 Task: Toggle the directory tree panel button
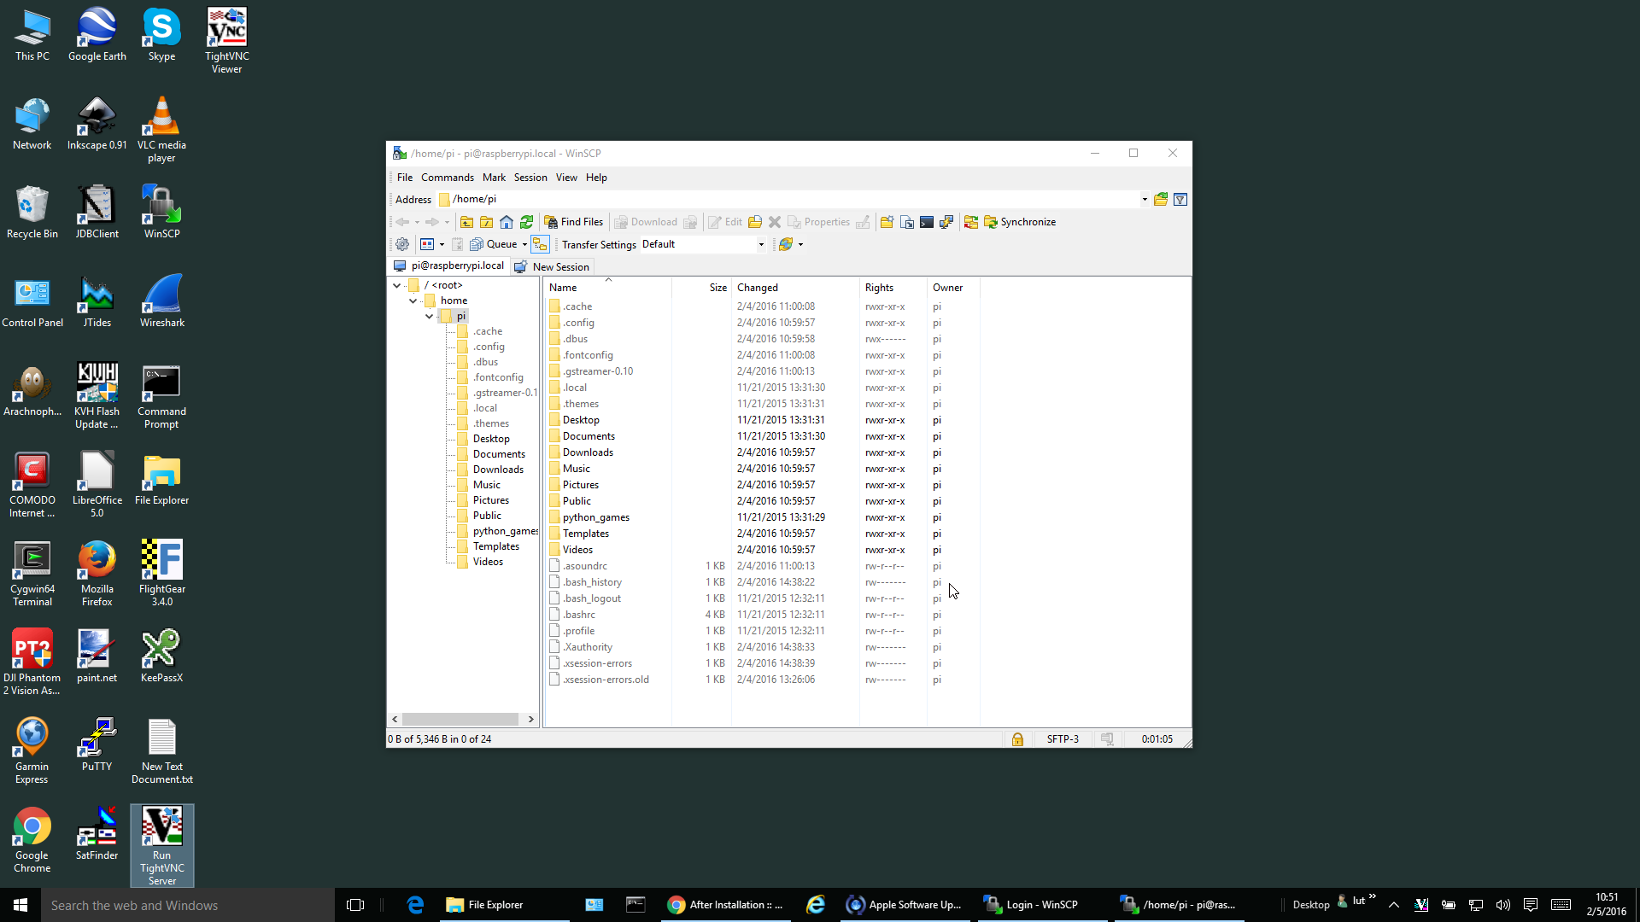540,244
